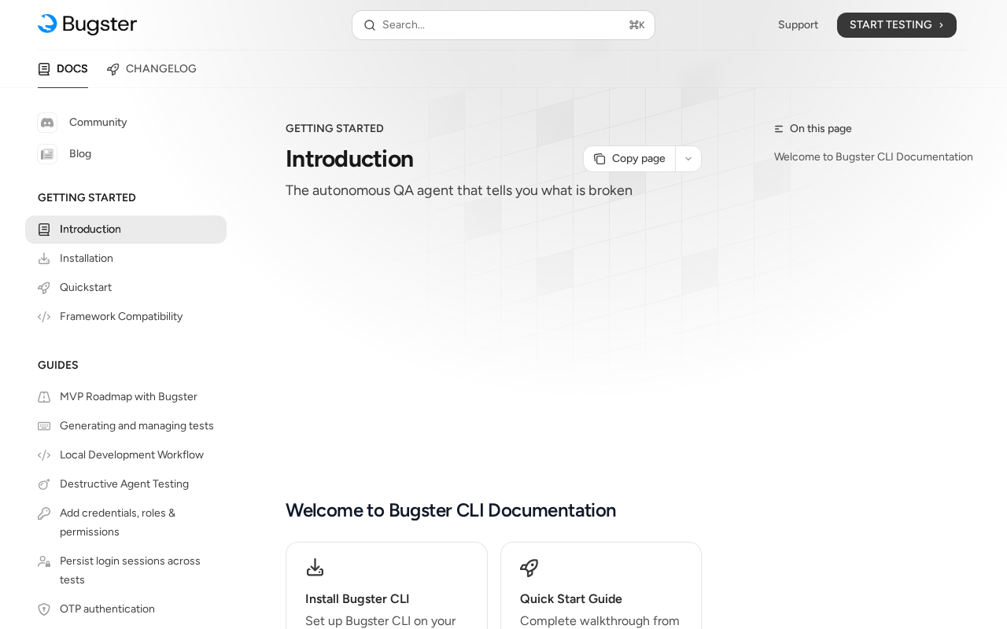1007x629 pixels.
Task: Click the Copy page clipboard icon
Action: 599,159
